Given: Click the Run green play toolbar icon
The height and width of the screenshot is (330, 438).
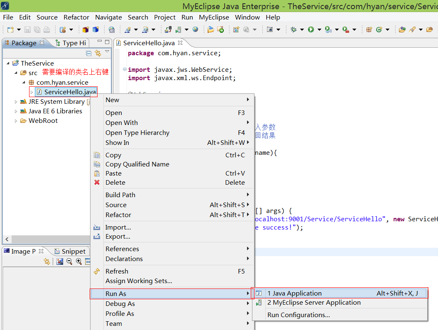Looking at the screenshot, I should (311, 29).
